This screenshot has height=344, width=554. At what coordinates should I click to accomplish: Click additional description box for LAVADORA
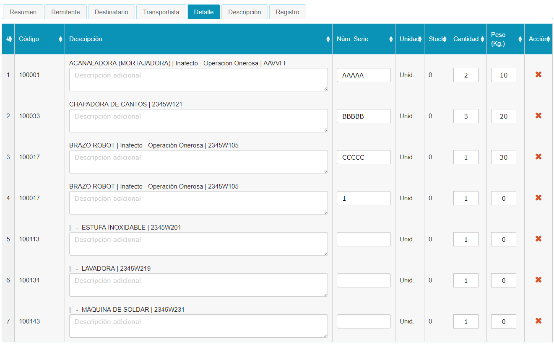point(198,285)
